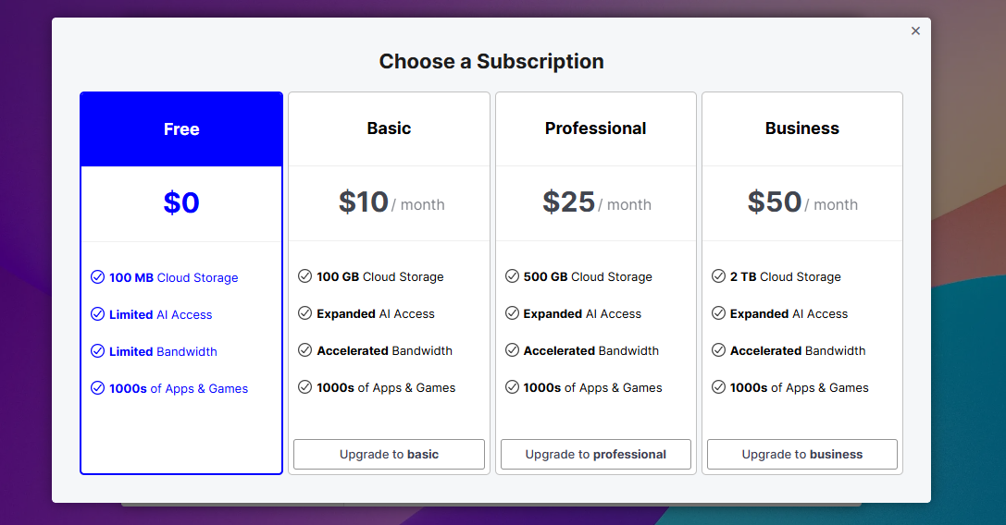Click the $25 / month Professional price

(597, 202)
